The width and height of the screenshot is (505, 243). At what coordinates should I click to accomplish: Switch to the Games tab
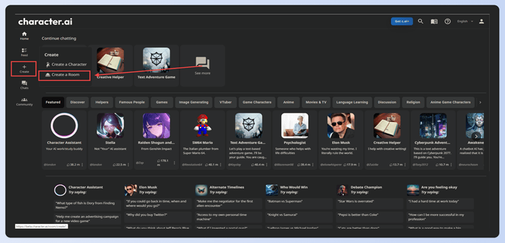pyautogui.click(x=161, y=103)
